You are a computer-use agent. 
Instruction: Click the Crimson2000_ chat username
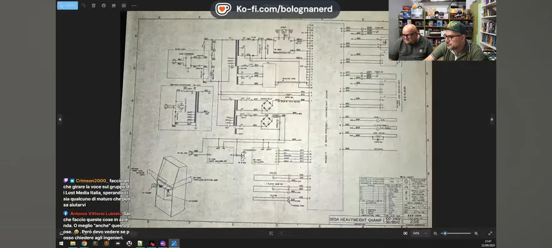[x=92, y=180]
